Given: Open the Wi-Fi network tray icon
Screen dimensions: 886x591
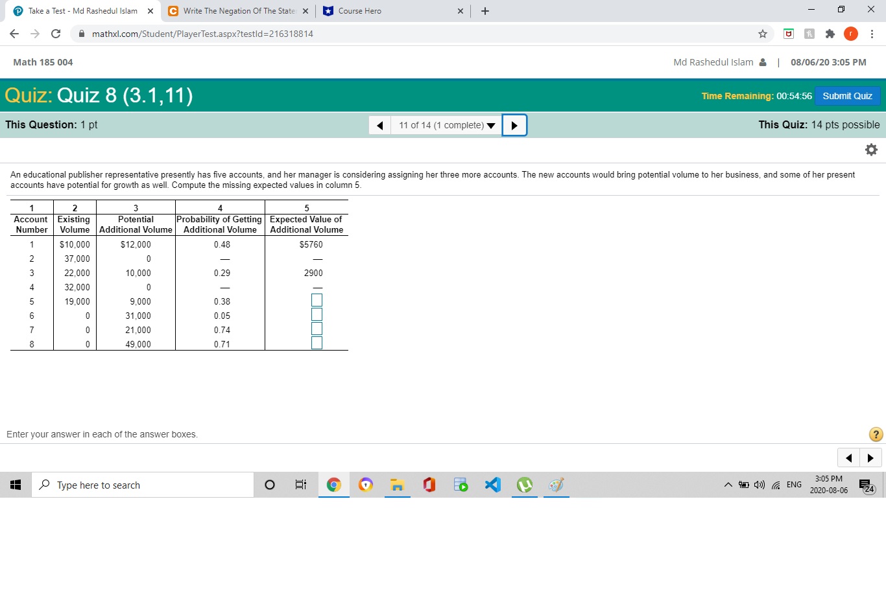Looking at the screenshot, I should tap(776, 485).
